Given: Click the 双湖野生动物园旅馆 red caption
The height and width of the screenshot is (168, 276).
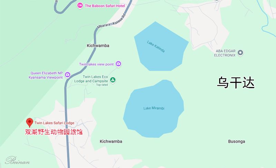Looking at the screenshot, I should (54, 132).
